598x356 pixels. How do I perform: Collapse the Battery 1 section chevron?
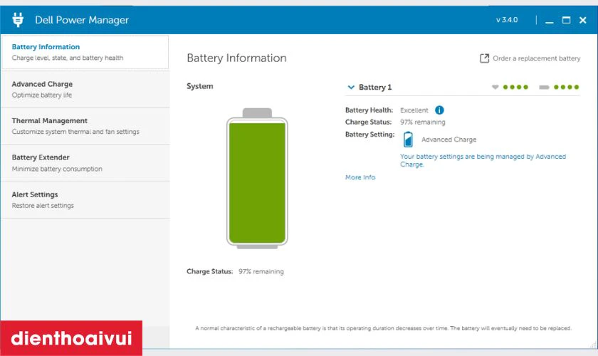point(351,88)
